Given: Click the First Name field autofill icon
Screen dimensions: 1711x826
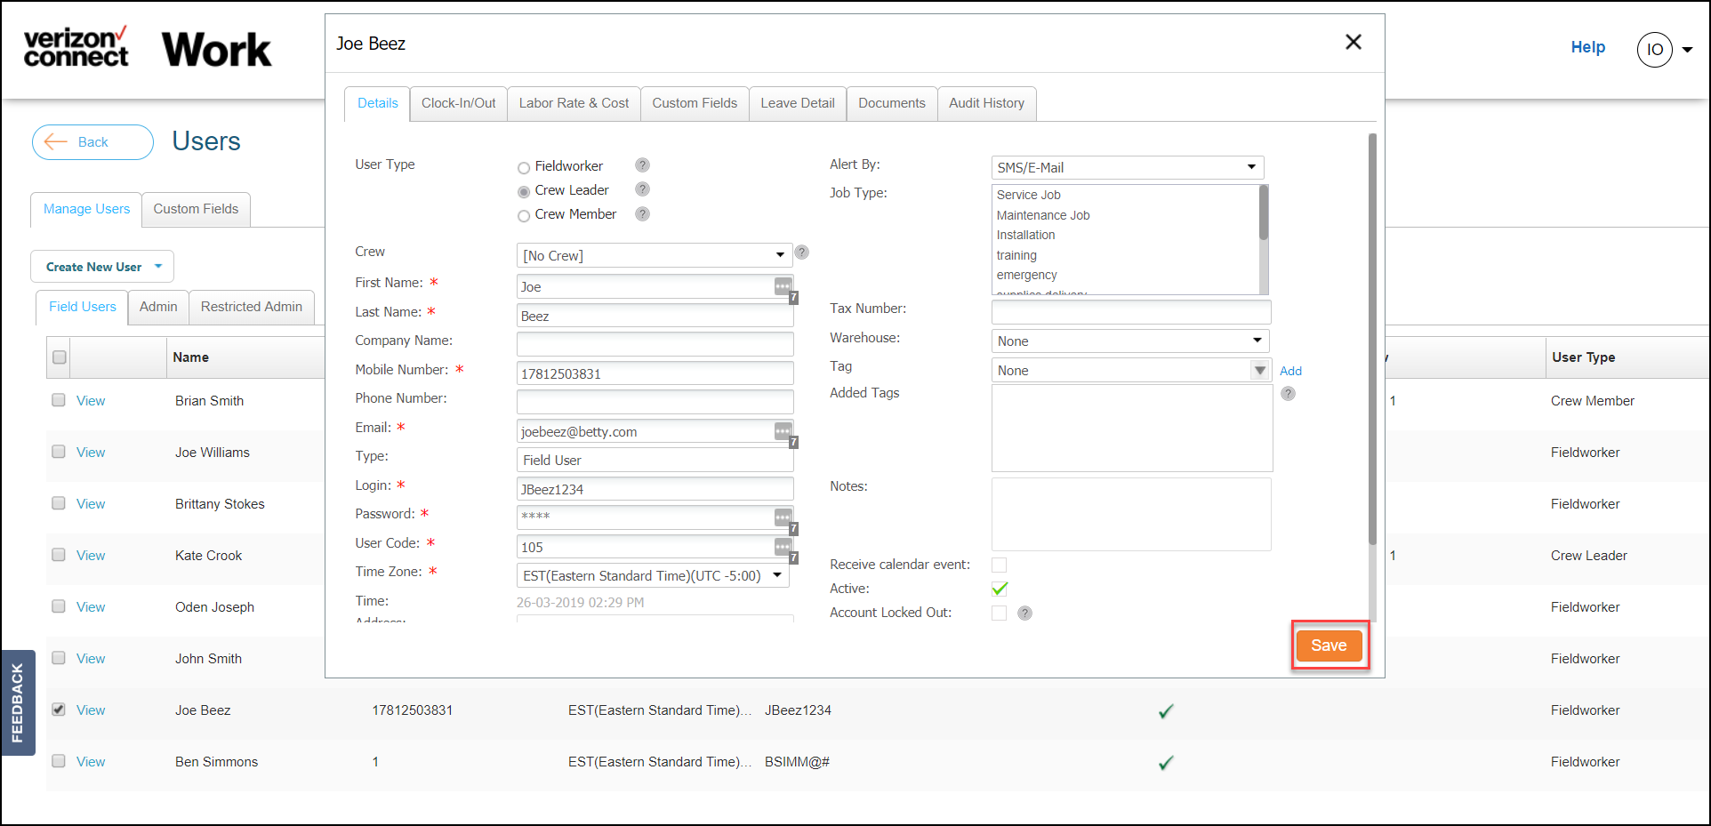Looking at the screenshot, I should pos(783,286).
